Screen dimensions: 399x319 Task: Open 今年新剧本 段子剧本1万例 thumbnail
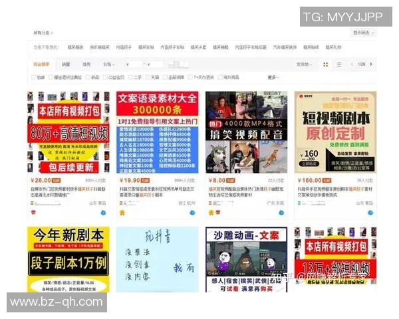click(x=68, y=259)
